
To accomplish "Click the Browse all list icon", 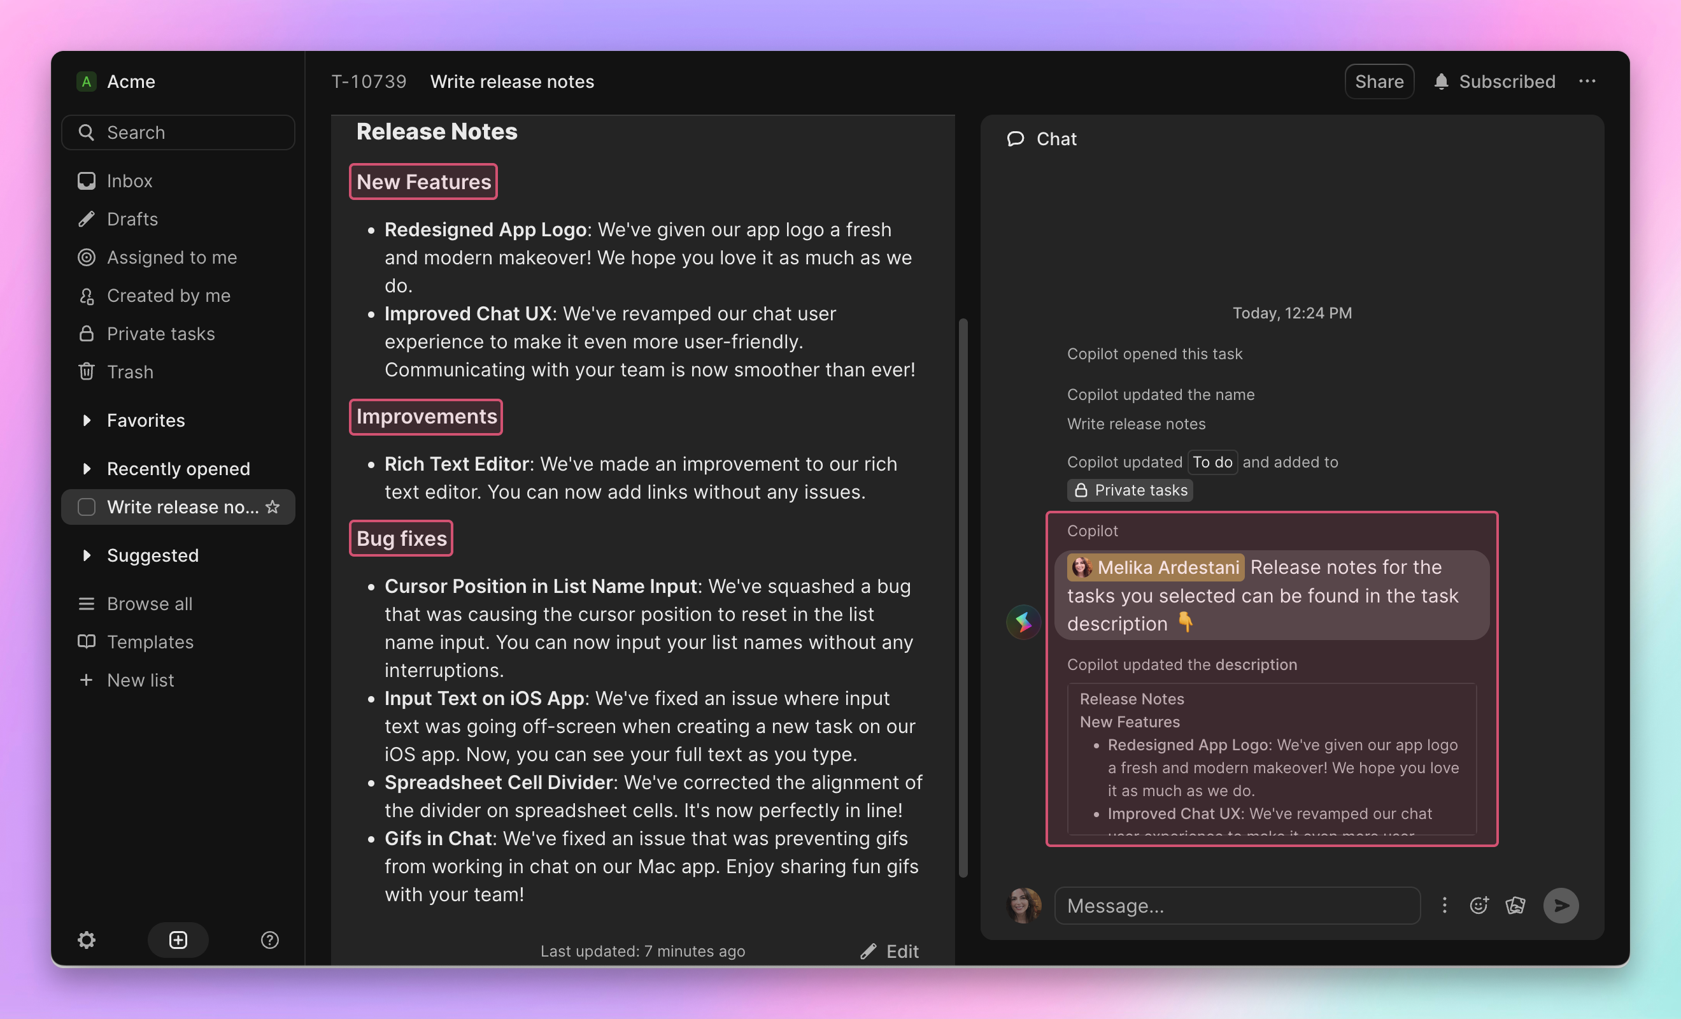I will click(x=86, y=603).
